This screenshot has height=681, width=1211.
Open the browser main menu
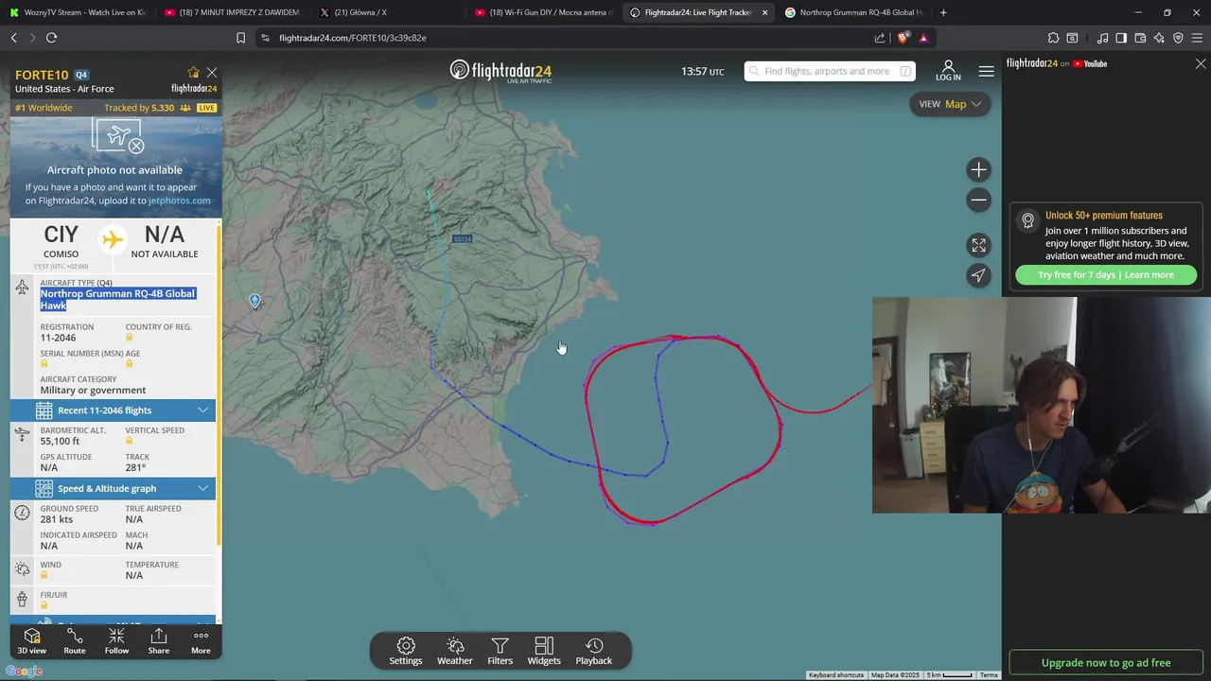pyautogui.click(x=1197, y=38)
